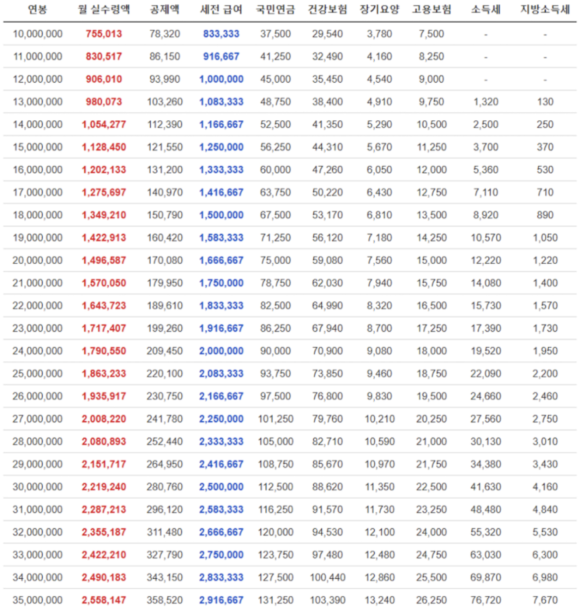Click the 지방소득세 column header
This screenshot has width=580, height=609.
(x=545, y=9)
